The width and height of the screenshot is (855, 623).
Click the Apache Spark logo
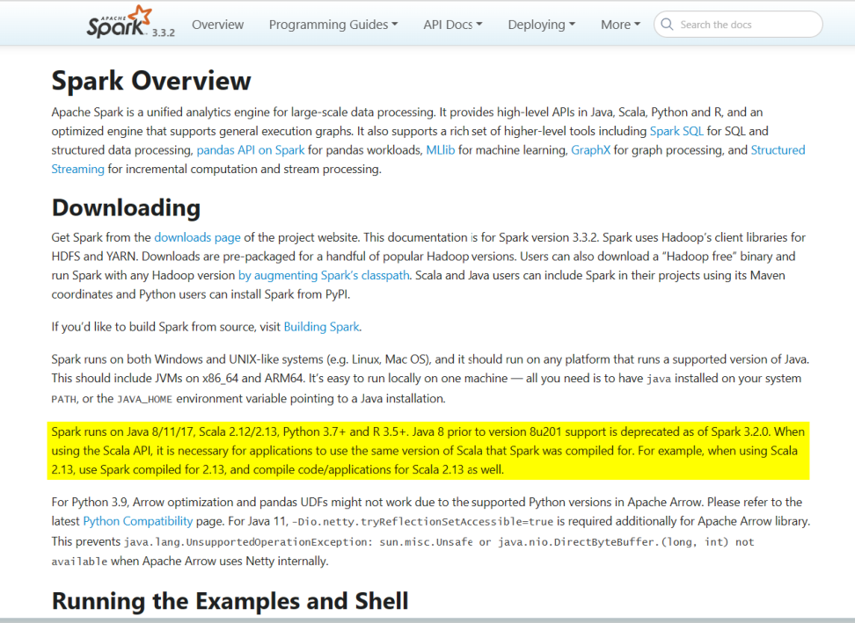coord(119,22)
